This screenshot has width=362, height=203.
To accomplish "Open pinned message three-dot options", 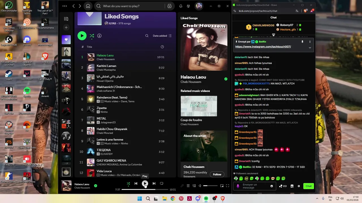I will point(310,42).
